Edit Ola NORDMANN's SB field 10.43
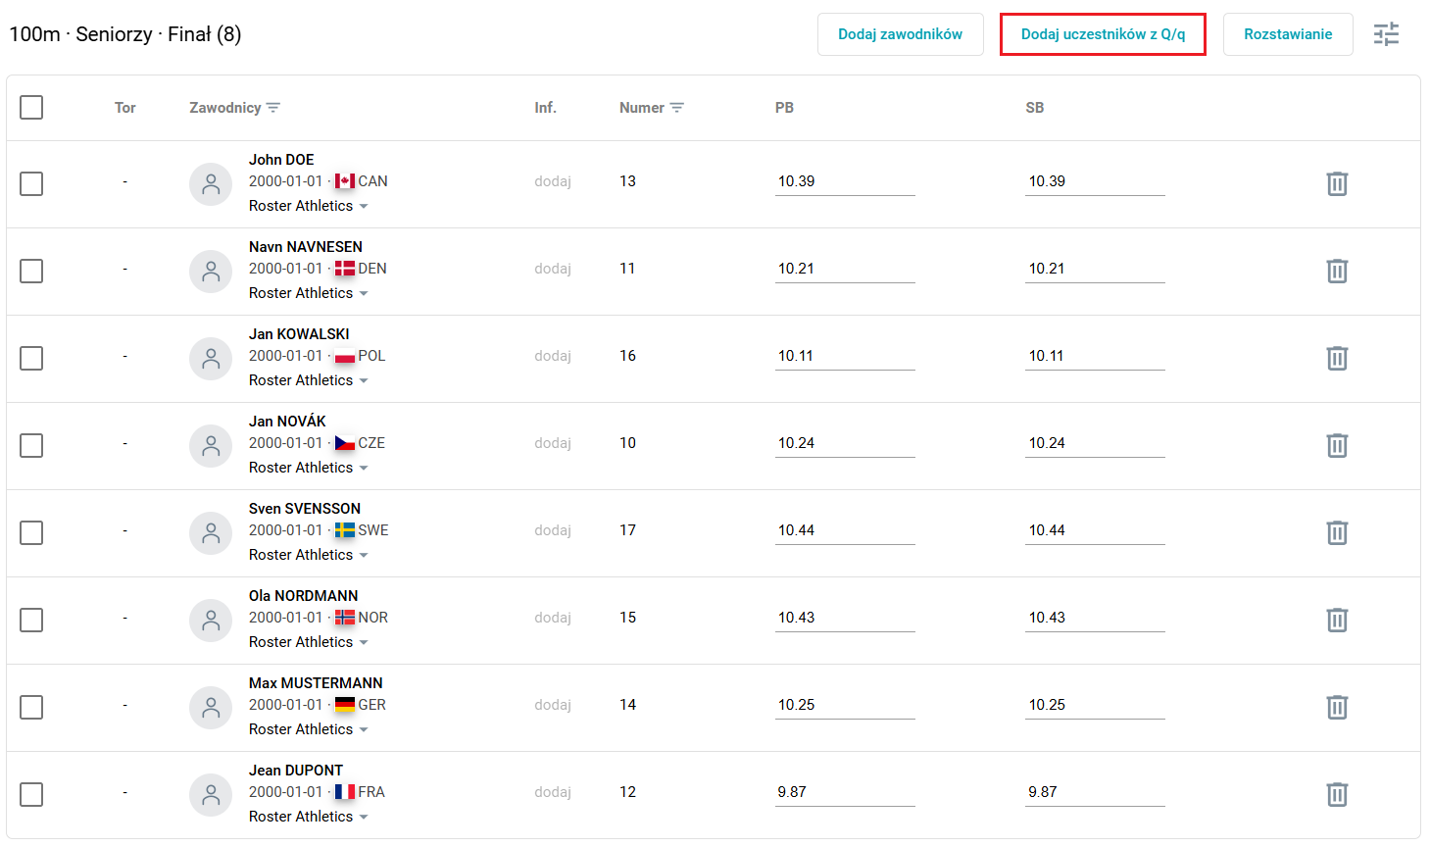 pos(1095,618)
